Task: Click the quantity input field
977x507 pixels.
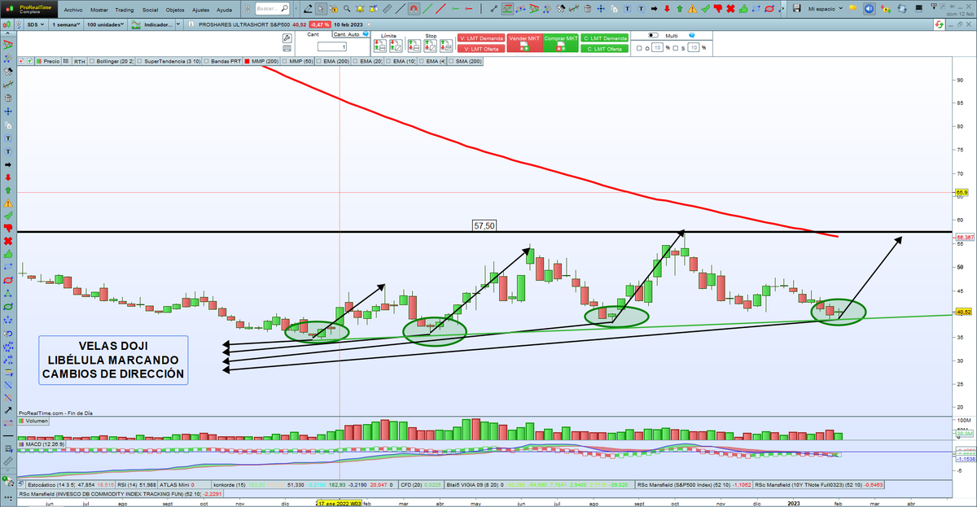Action: point(332,46)
